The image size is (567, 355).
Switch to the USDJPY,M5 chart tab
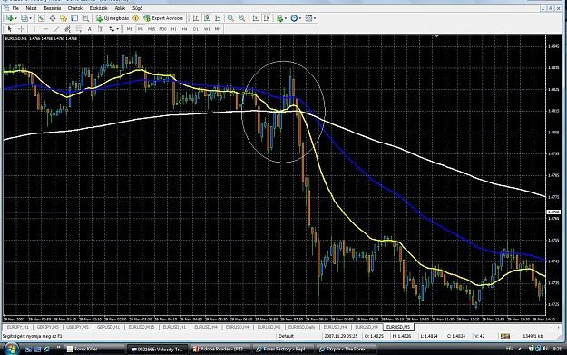[x=78, y=327]
